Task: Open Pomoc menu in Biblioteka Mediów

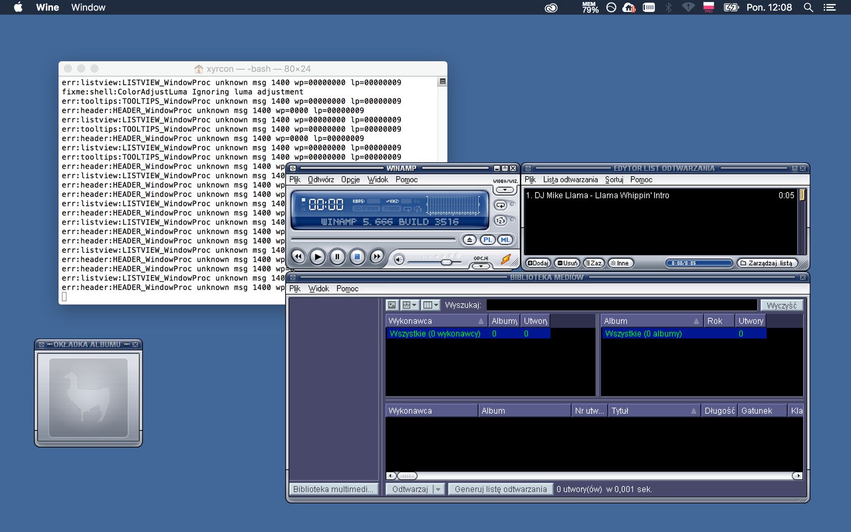Action: (x=347, y=289)
